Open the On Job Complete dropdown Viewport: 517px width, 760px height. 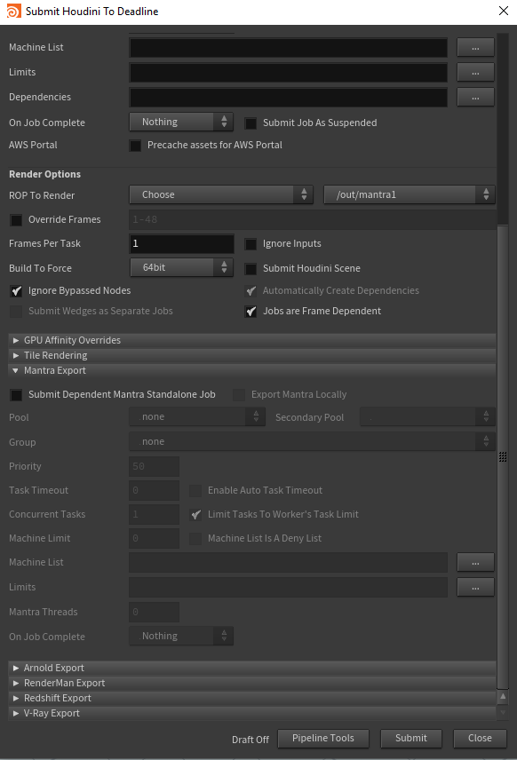point(181,123)
